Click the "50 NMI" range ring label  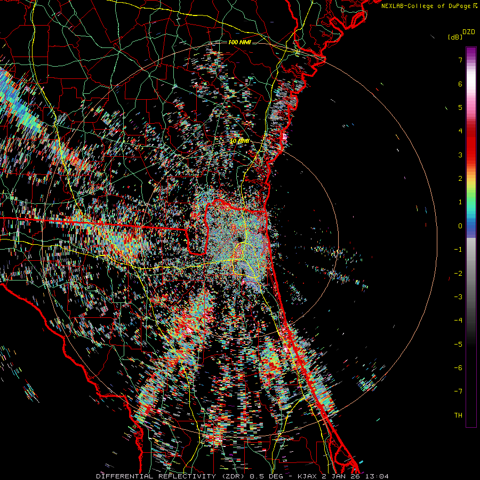[239, 141]
